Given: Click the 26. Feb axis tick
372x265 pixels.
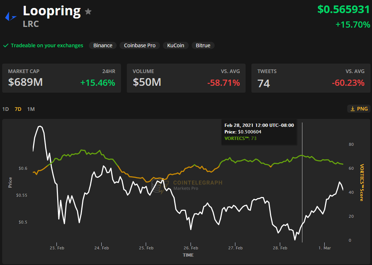Looking at the screenshot, I should (191, 248).
